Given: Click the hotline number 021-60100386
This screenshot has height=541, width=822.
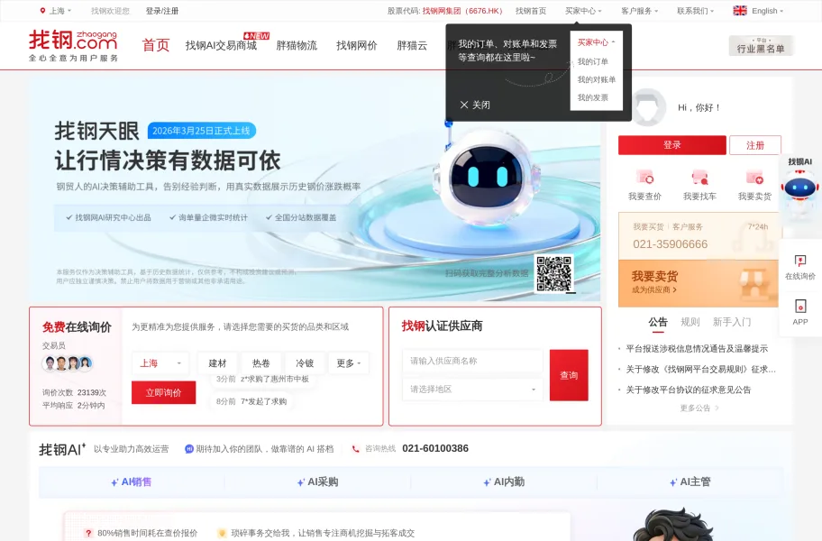Looking at the screenshot, I should 435,448.
